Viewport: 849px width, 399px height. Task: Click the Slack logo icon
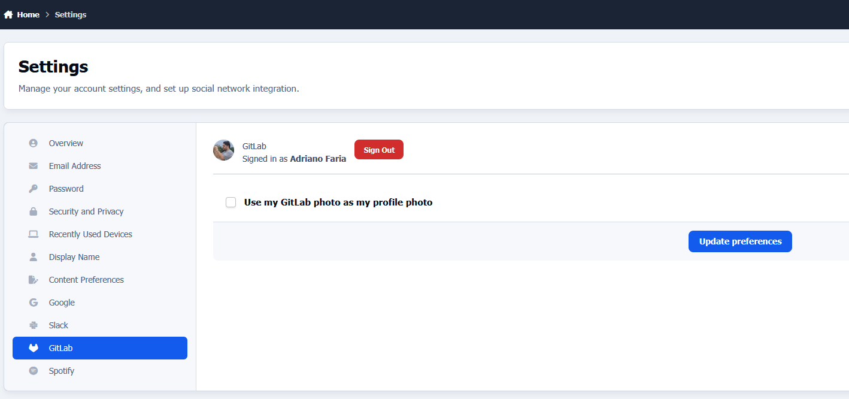[34, 325]
